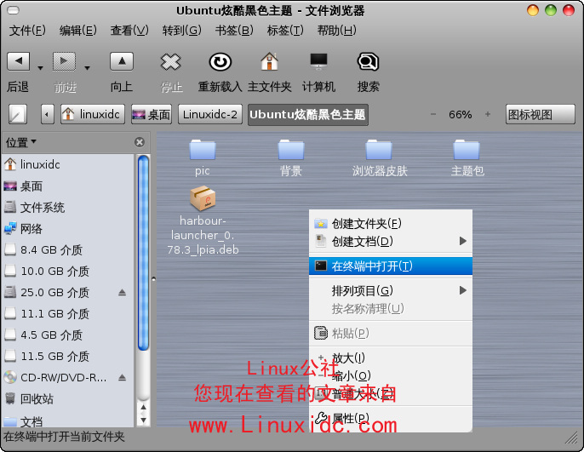Open 书签(B) menu

[234, 30]
